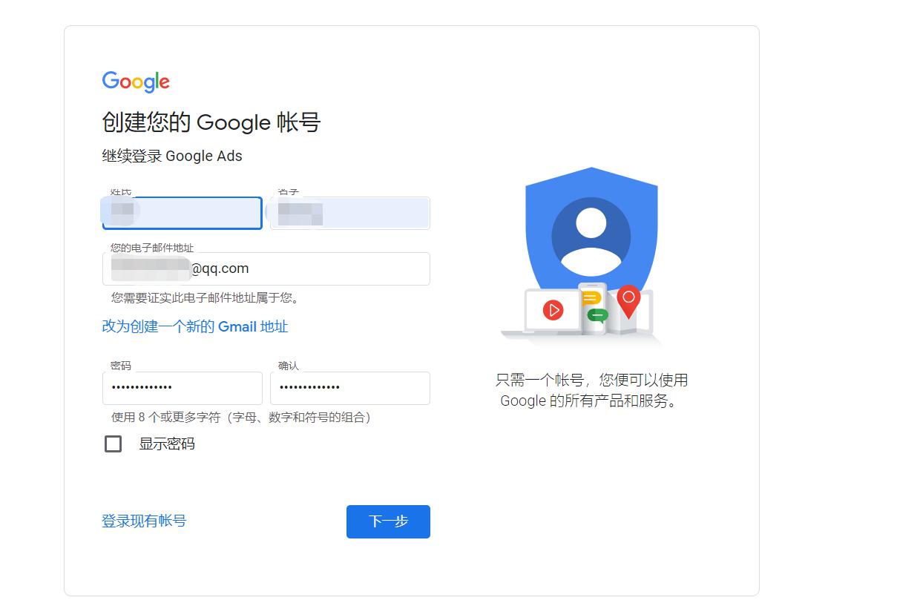Viewport: 920px width, 603px height.
Task: Toggle show password option
Action: [113, 444]
